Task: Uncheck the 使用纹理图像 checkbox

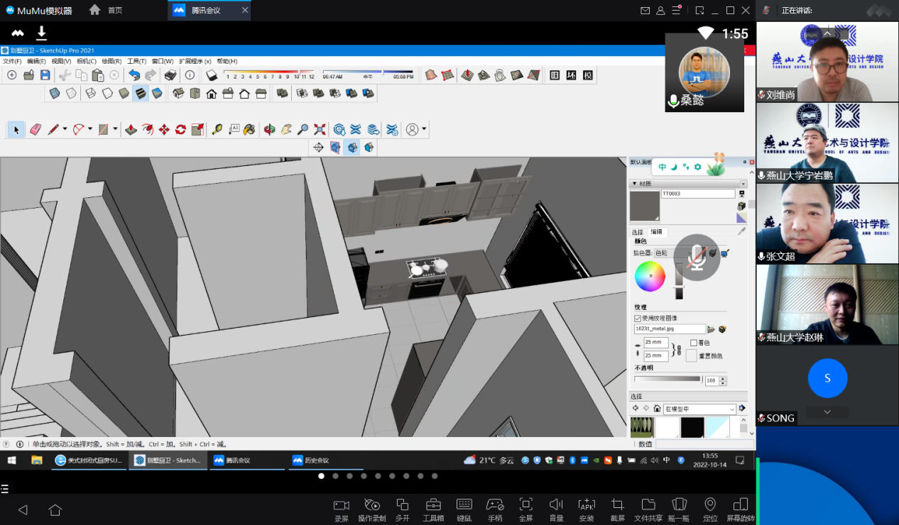Action: tap(637, 318)
